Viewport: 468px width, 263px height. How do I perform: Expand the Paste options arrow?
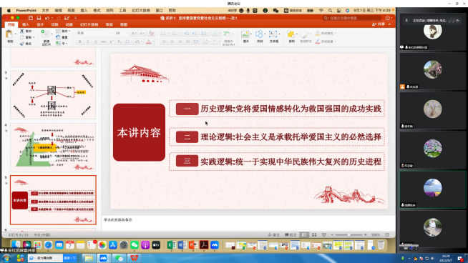coord(15,34)
